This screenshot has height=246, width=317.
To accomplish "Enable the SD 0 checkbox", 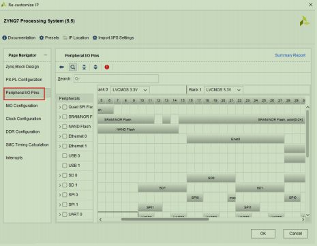I will click(65, 175).
